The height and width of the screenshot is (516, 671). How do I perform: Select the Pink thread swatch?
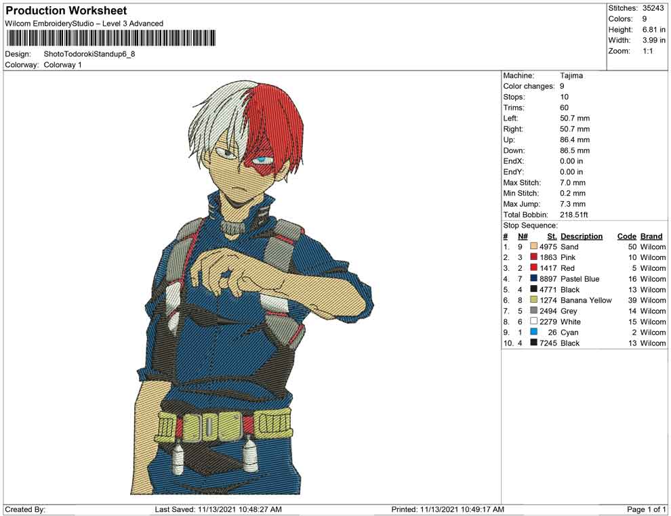click(x=534, y=258)
